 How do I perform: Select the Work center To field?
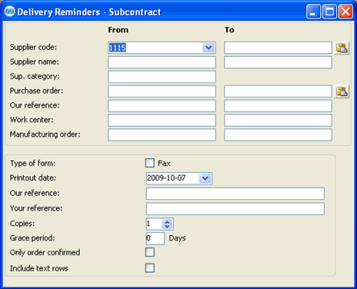point(278,121)
